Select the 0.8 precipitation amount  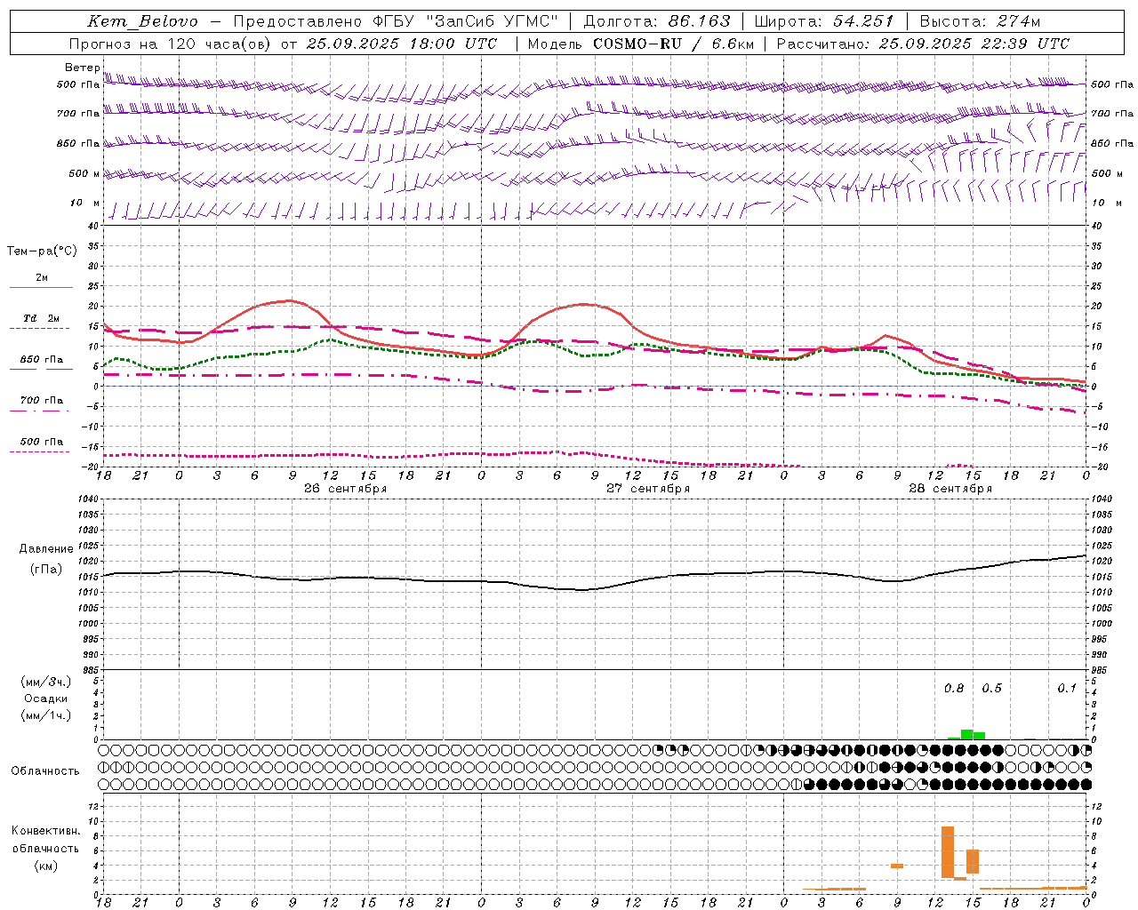[954, 689]
